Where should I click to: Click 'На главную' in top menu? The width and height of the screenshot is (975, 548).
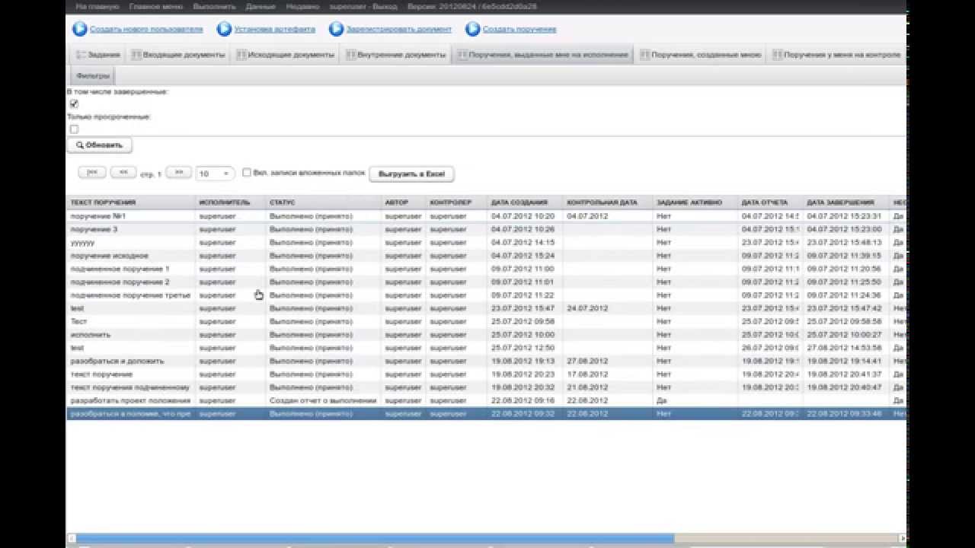(97, 6)
